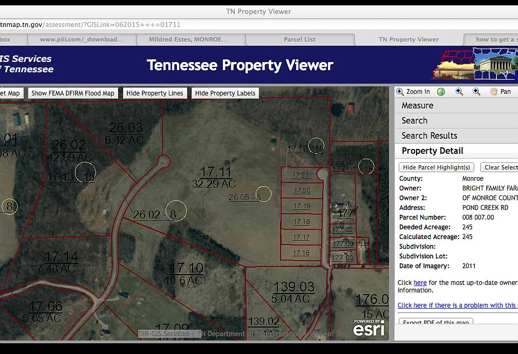Click the Date of Imagery value 2011
Image resolution: width=518 pixels, height=354 pixels.
469,265
